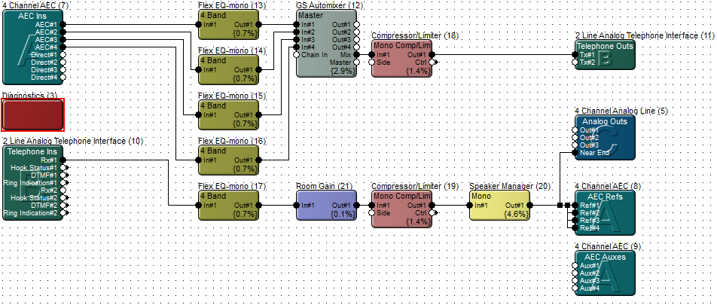Click Automixer Out#4 node
Screen dimensions: 717x308
coord(357,47)
